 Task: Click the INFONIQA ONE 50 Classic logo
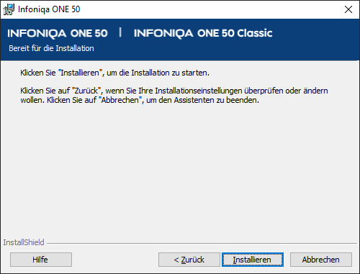click(x=203, y=33)
